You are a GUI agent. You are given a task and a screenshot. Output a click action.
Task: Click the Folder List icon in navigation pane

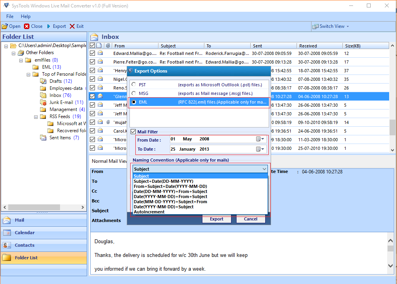[7, 258]
